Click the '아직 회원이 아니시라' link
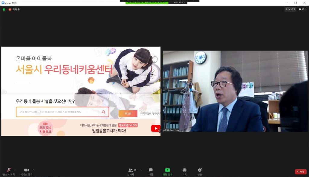This screenshot has width=309, height=177. [x=150, y=113]
